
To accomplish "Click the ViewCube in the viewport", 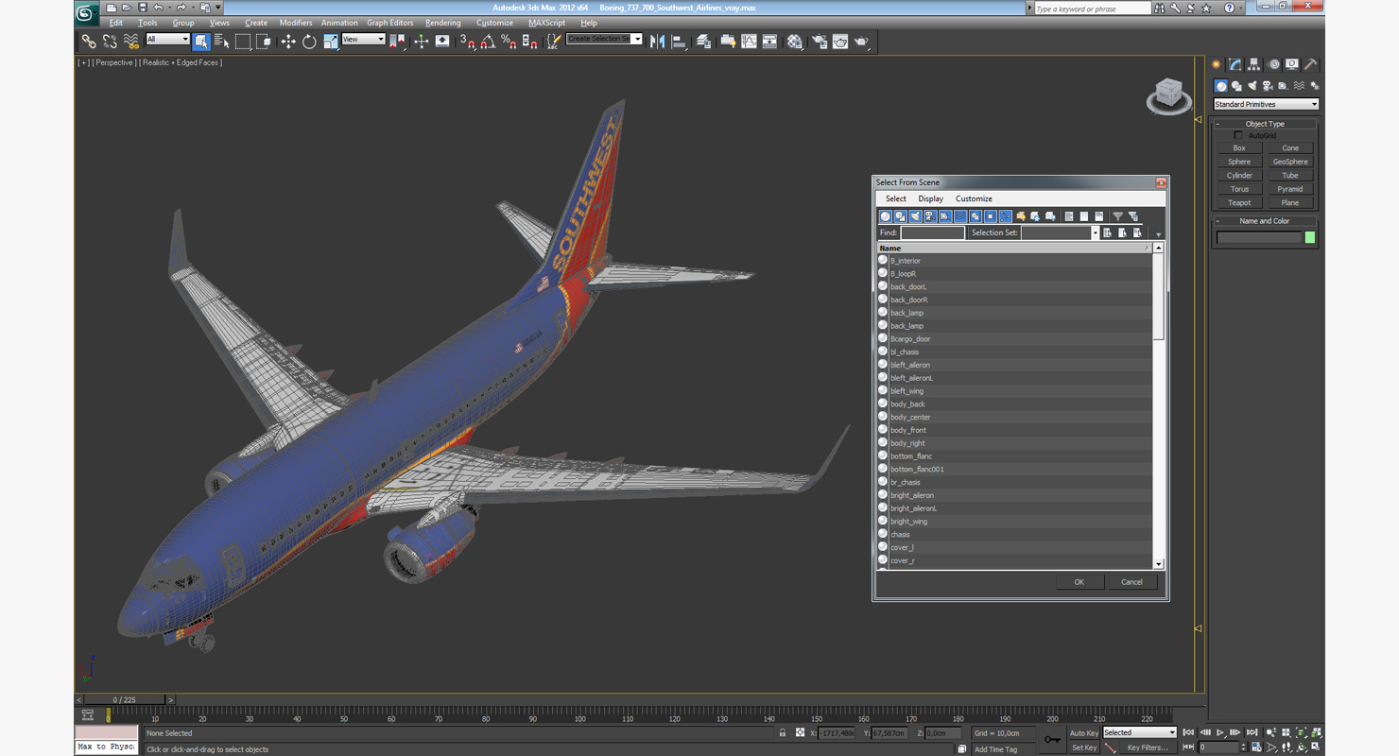I will (1169, 95).
